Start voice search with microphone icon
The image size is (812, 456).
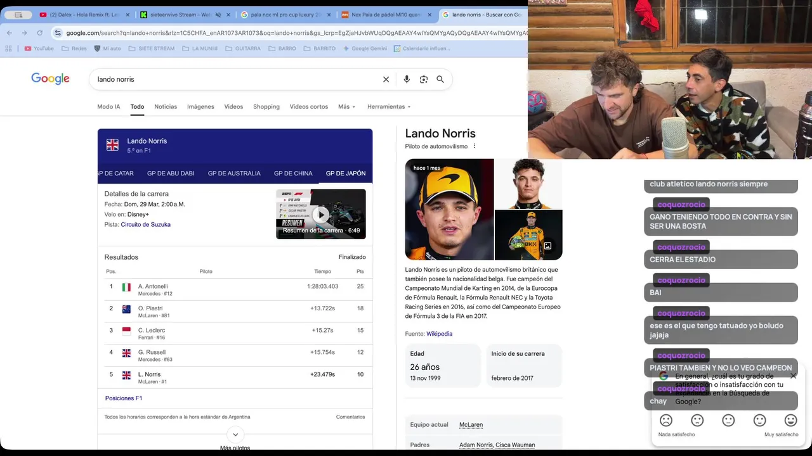(x=407, y=79)
